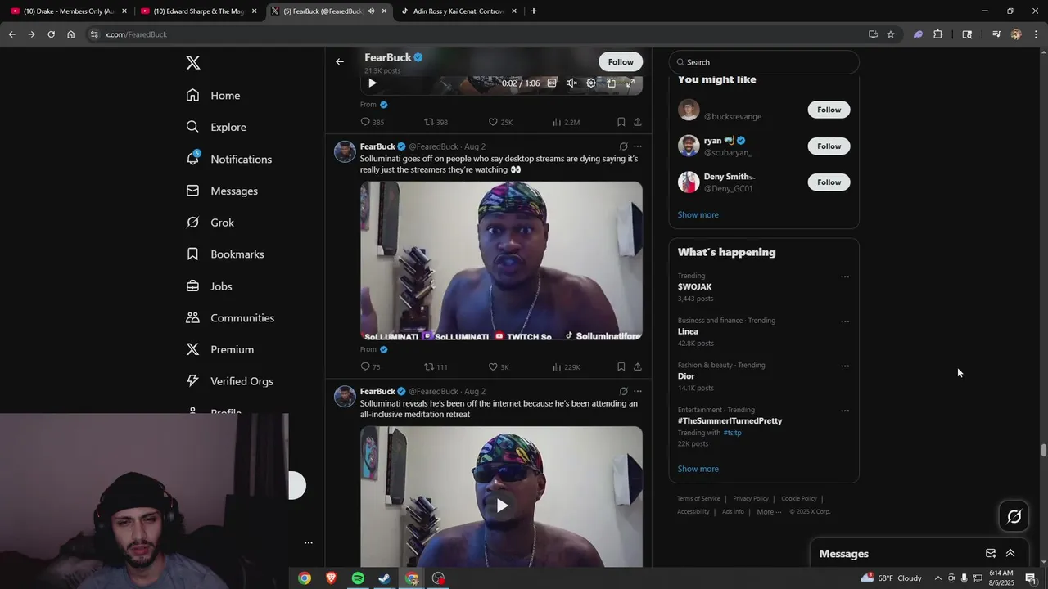Open the Jobs sidebar item
The height and width of the screenshot is (589, 1048).
tap(209, 286)
